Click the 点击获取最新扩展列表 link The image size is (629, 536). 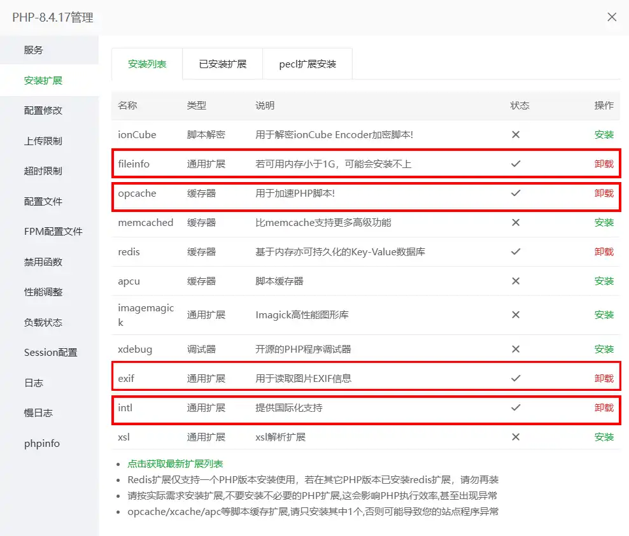coord(175,464)
